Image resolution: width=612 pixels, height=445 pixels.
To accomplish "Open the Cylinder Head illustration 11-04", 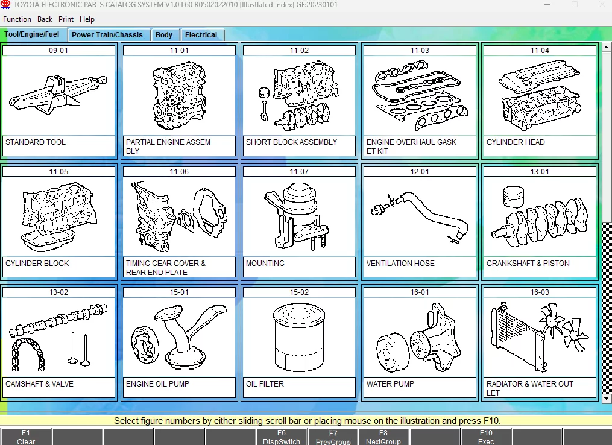I will 539,95.
